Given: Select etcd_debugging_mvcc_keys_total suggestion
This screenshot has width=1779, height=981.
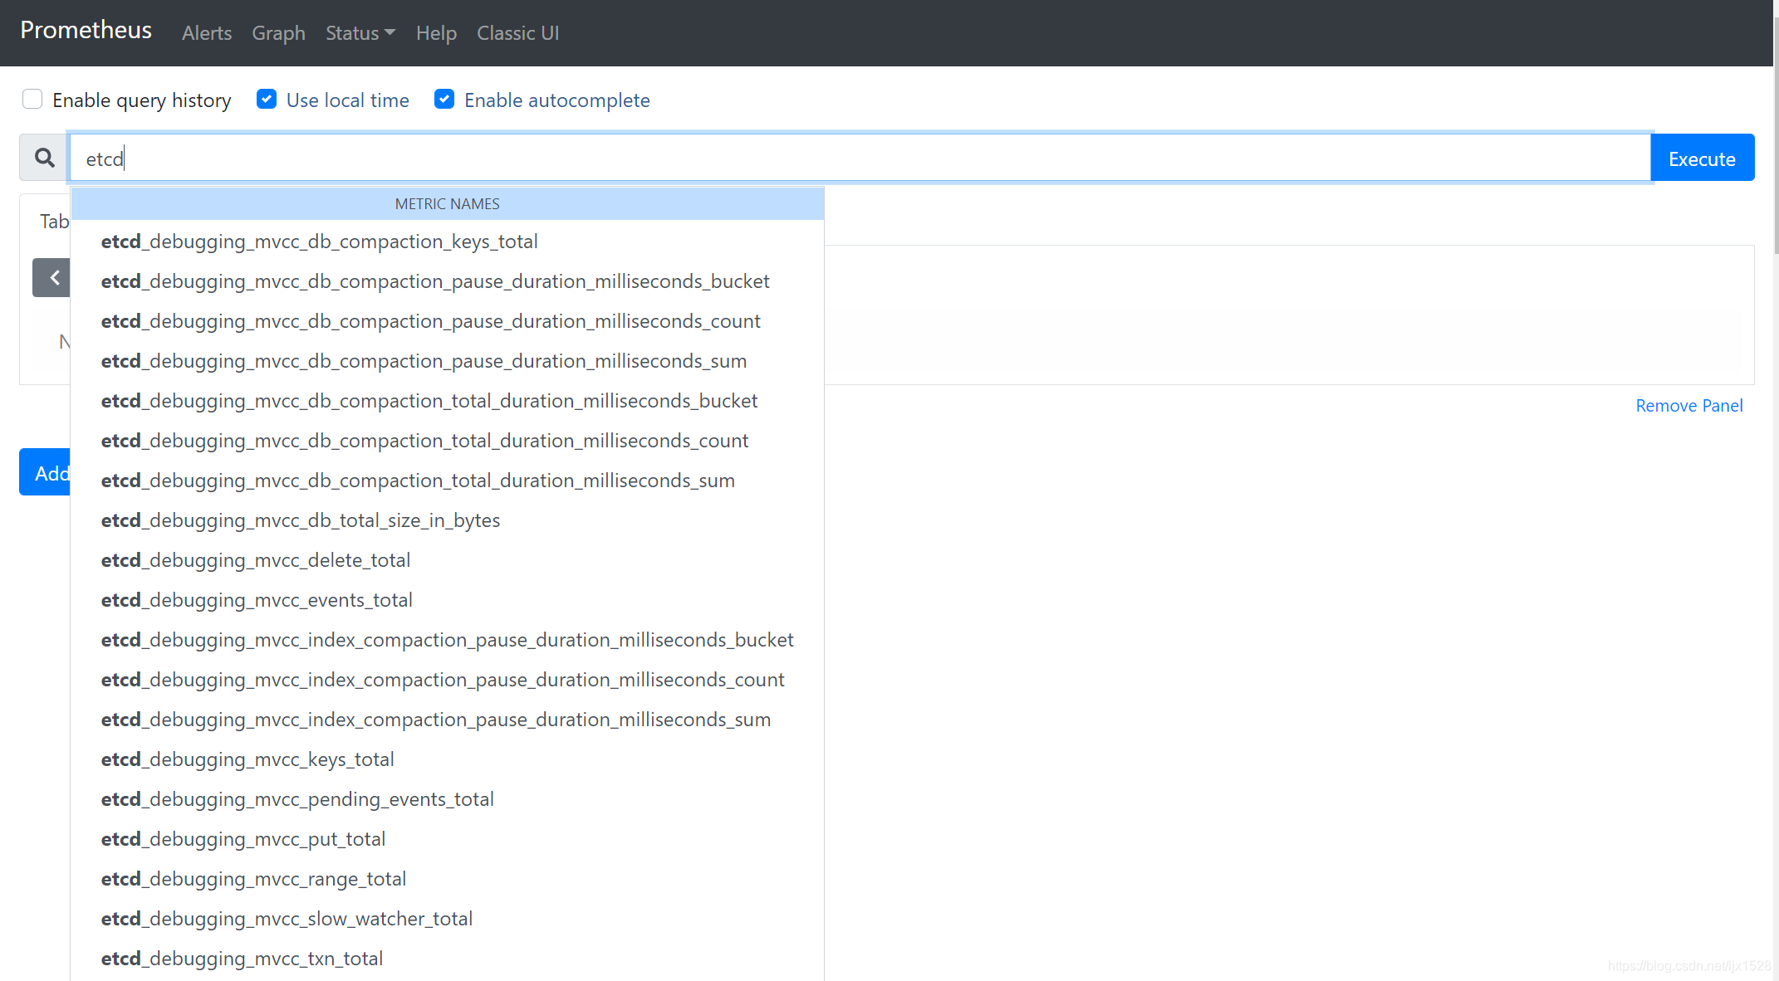Looking at the screenshot, I should pyautogui.click(x=448, y=759).
